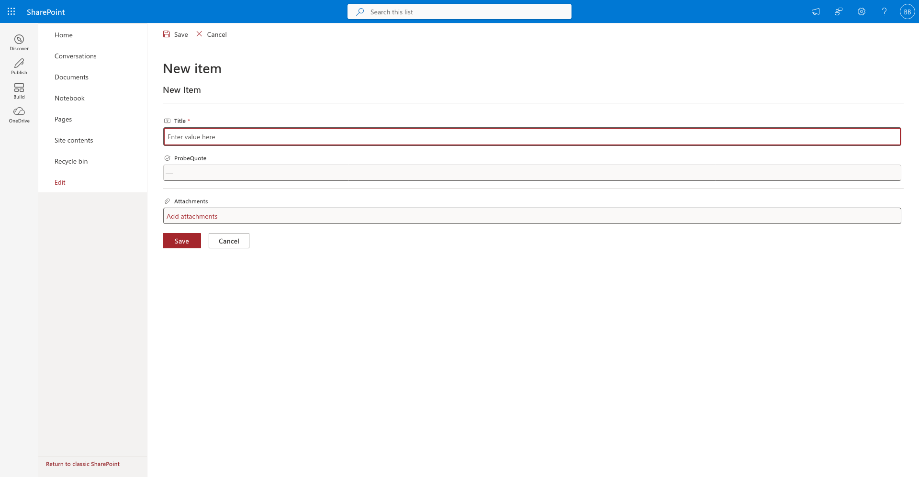Open Build in the app bar
Image resolution: width=919 pixels, height=477 pixels.
[19, 91]
